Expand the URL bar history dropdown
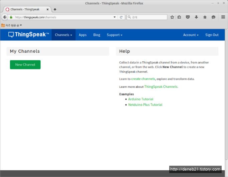Viewport: 228px width, 177px height. coord(115,17)
